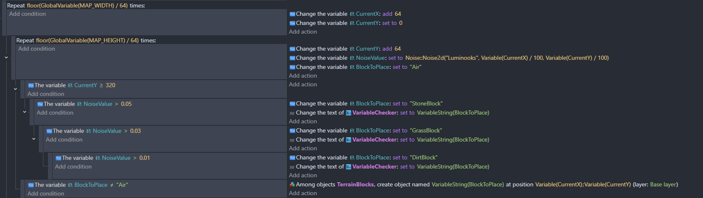Fold the NoiseValue > 0.05 event children
This screenshot has height=198, width=703.
tap(25, 112)
